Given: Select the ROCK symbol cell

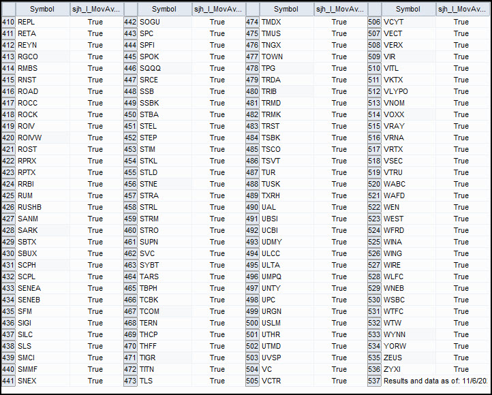Looking at the screenshot, I should (x=43, y=114).
